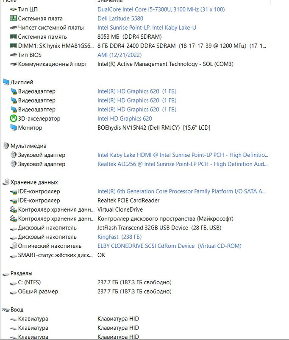The width and height of the screenshot is (289, 340).
Task: Select the Хранение данных section header
Action: (34, 182)
